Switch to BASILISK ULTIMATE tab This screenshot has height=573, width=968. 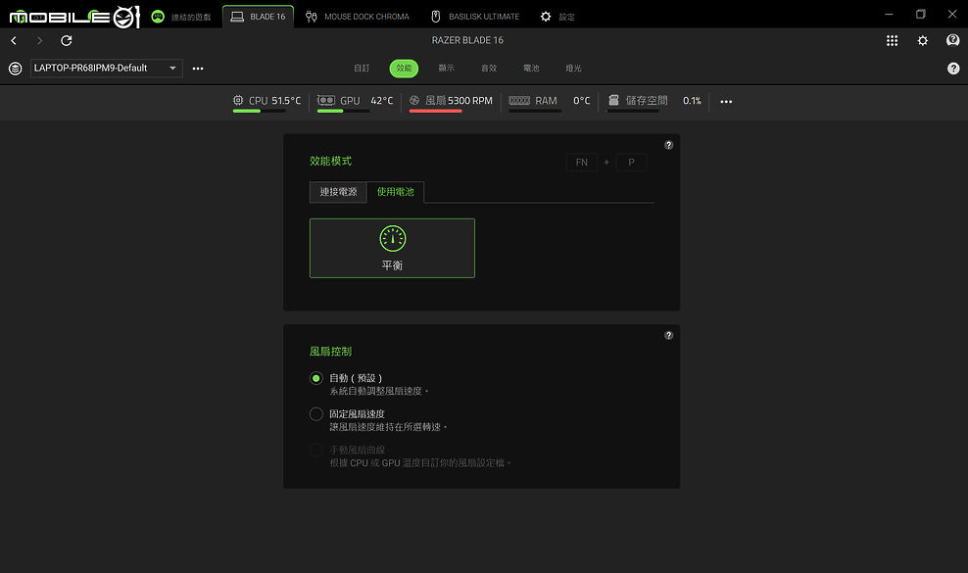[x=475, y=17]
